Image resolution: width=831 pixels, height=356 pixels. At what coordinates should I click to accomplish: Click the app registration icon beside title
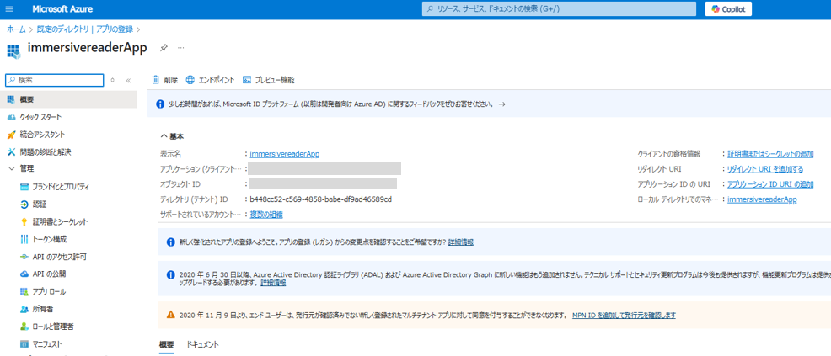[13, 50]
